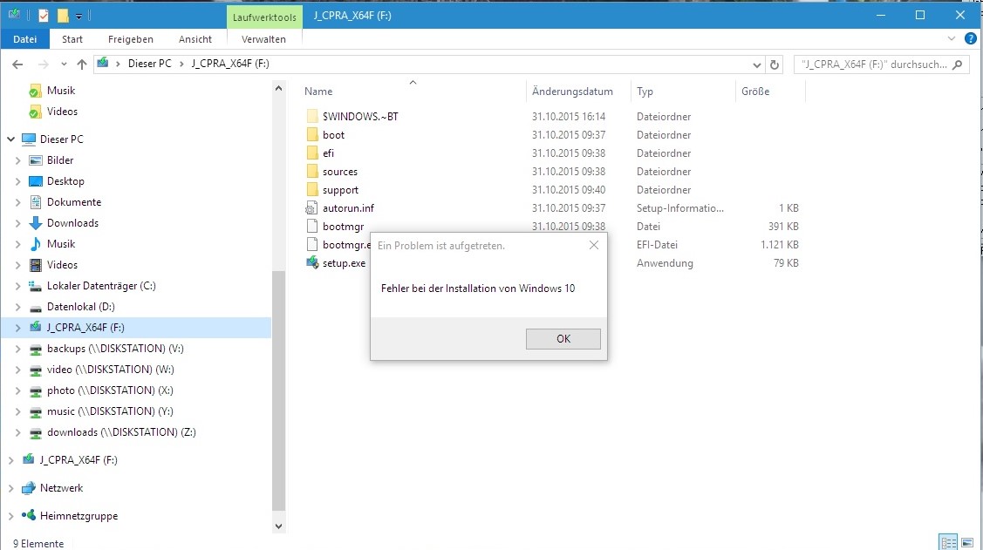Image resolution: width=983 pixels, height=550 pixels.
Task: Open Datenlokal (D:) in the navigation pane
Action: (x=80, y=306)
